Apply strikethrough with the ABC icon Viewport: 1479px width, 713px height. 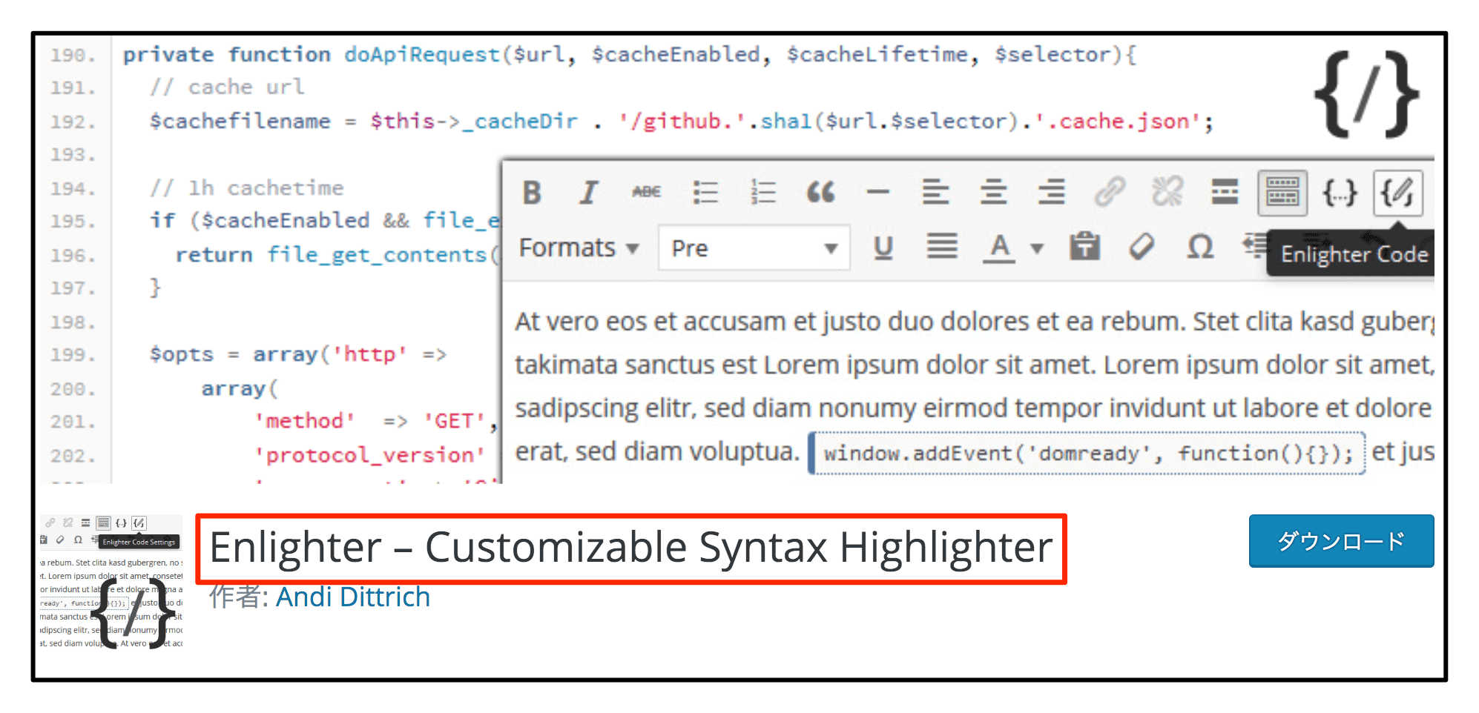pyautogui.click(x=646, y=192)
